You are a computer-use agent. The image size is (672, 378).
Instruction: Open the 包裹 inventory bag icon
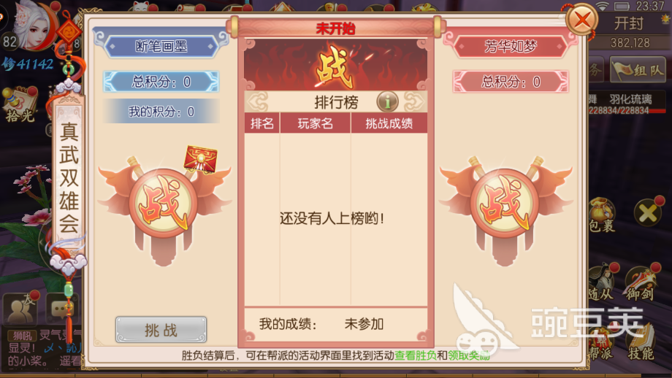click(602, 215)
